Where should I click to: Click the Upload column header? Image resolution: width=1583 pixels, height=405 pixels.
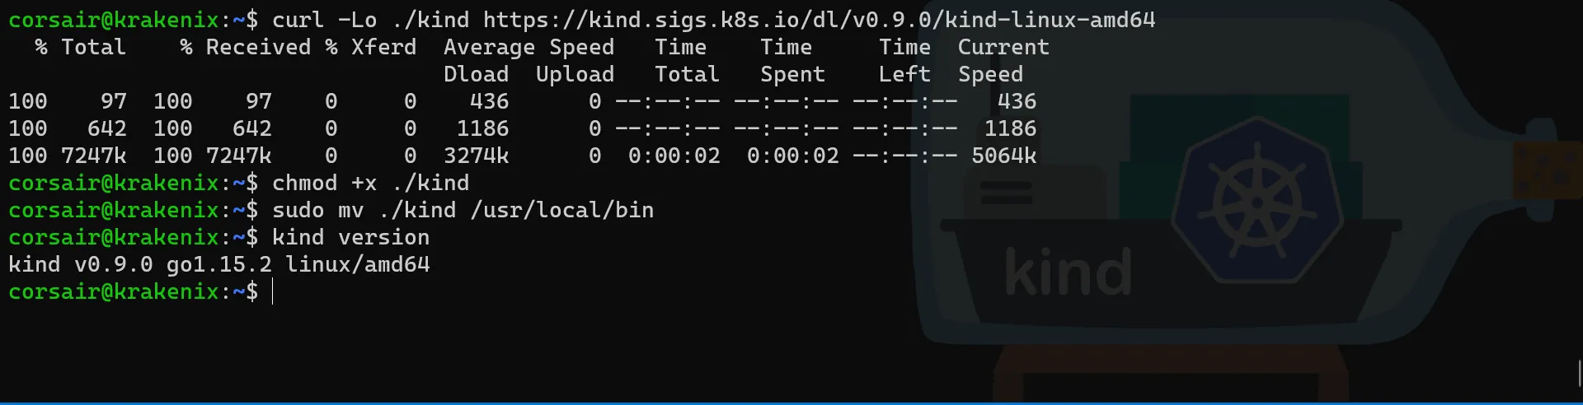click(575, 74)
